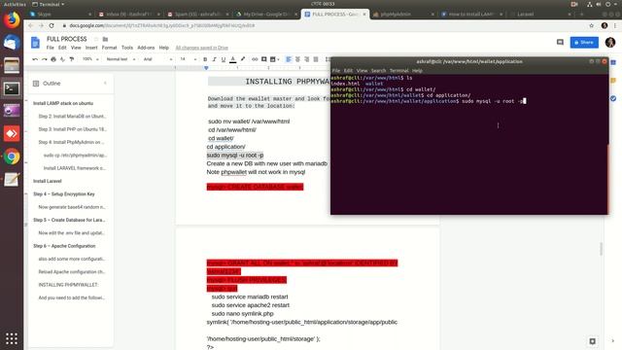Open the View menu in Docs
Image resolution: width=622 pixels, height=350 pixels.
click(x=76, y=48)
